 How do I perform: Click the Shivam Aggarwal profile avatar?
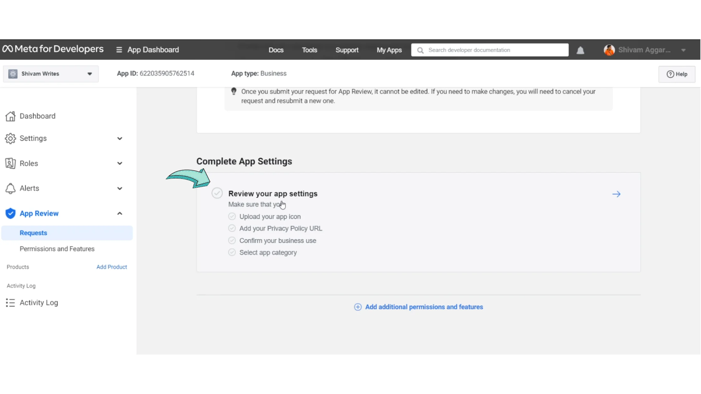(x=609, y=50)
